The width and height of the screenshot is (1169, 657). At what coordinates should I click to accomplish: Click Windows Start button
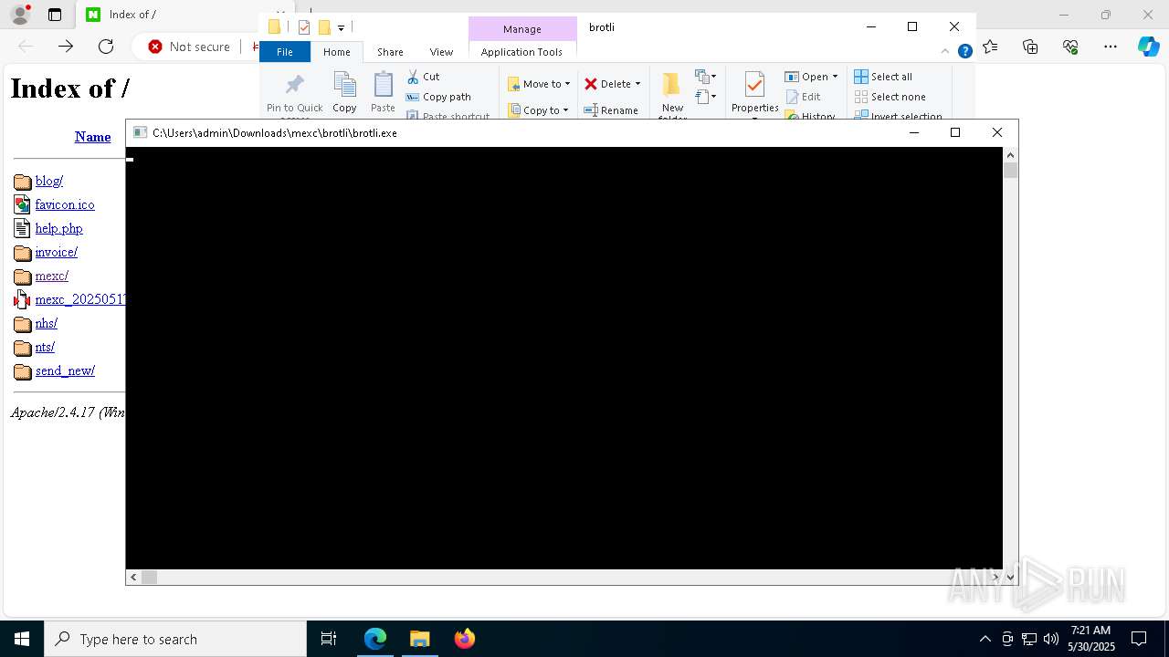pyautogui.click(x=22, y=639)
